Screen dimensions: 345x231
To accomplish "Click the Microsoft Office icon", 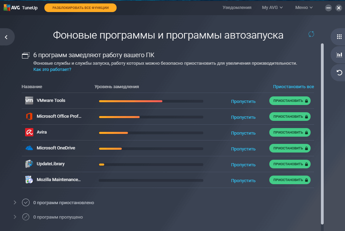I will tap(29, 116).
